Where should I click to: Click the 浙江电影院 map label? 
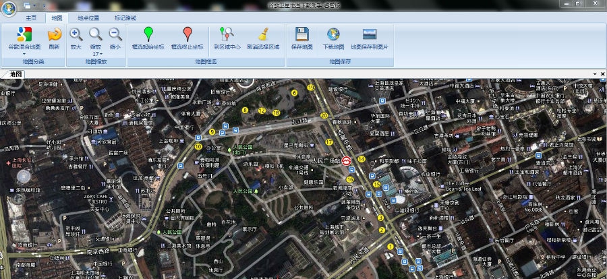(x=516, y=197)
